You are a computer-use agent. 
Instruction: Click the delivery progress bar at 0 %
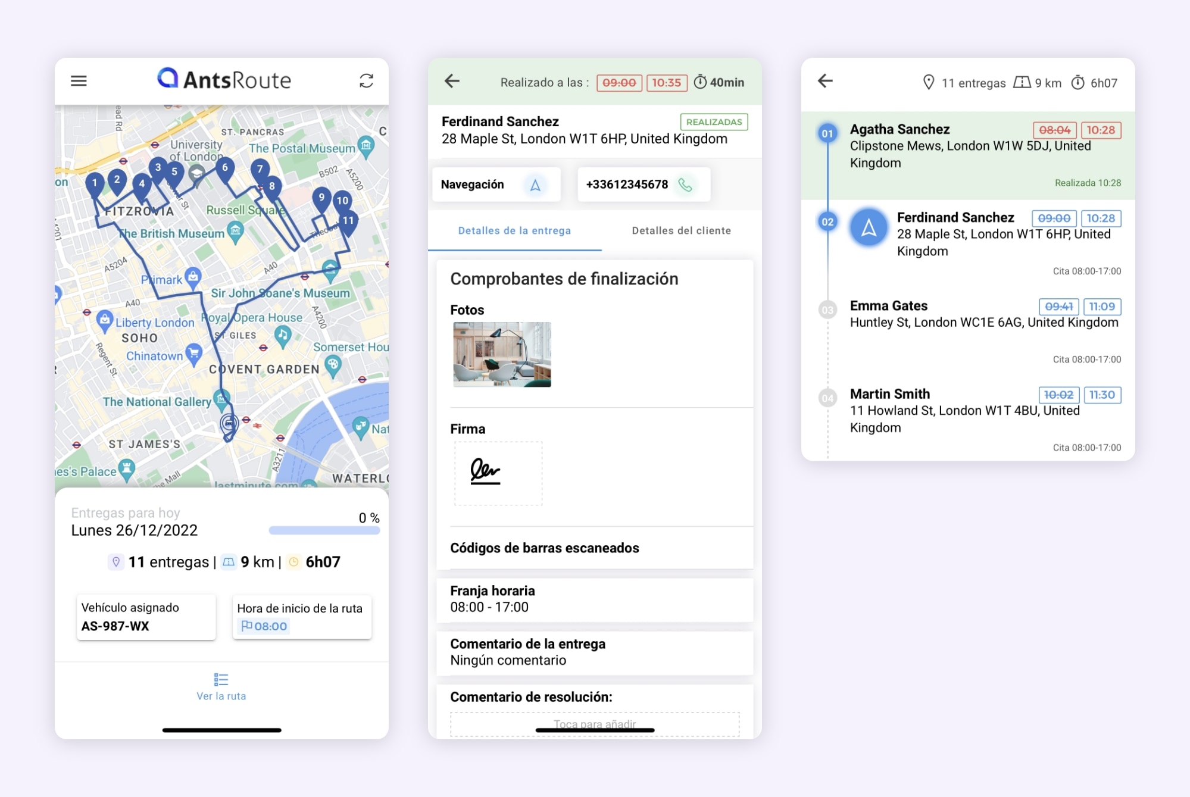point(324,530)
